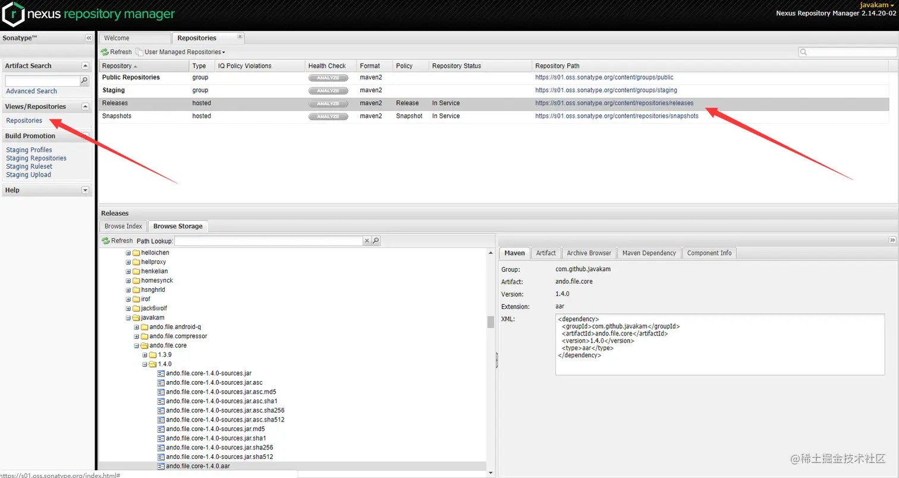Focus the Artifact Search input box

pos(42,81)
